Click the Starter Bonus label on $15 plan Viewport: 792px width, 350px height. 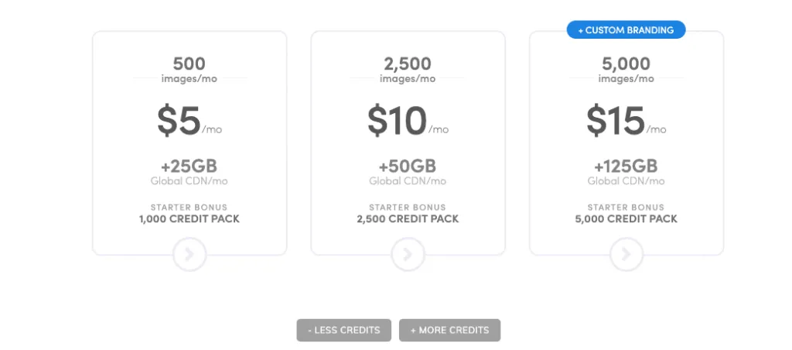pos(626,208)
